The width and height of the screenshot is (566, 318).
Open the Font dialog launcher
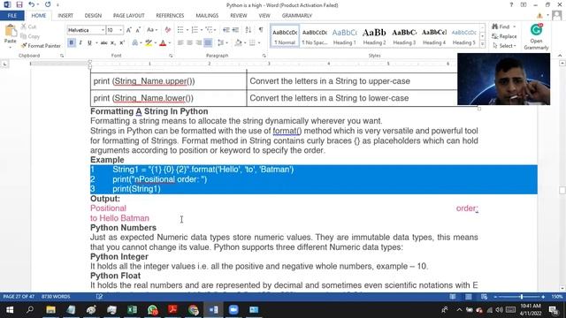pos(171,56)
